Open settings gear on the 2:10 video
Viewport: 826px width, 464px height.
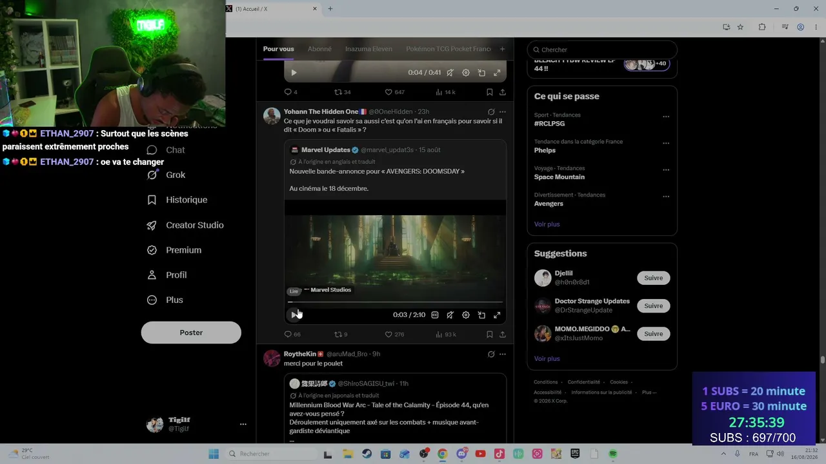pos(466,315)
